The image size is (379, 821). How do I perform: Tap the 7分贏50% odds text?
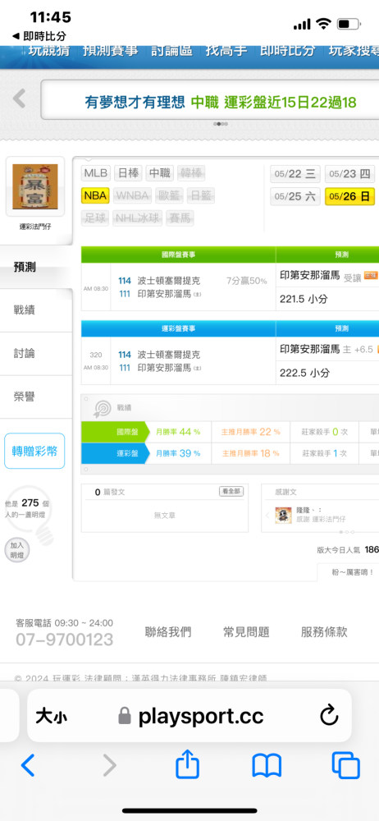(247, 281)
